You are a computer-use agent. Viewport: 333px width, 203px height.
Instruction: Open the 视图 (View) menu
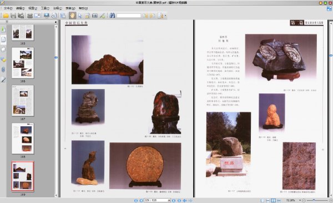(33, 8)
